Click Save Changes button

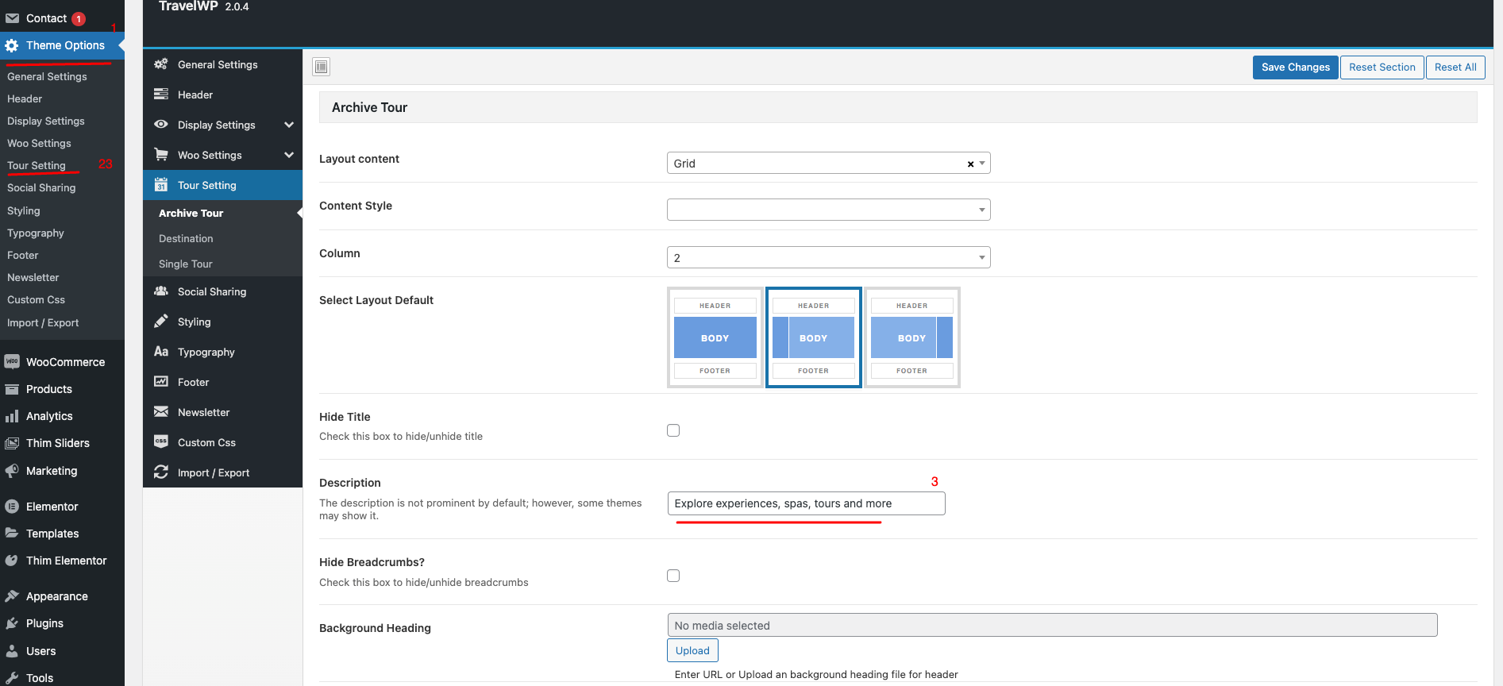pyautogui.click(x=1296, y=67)
